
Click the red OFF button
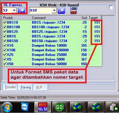[74, 12]
